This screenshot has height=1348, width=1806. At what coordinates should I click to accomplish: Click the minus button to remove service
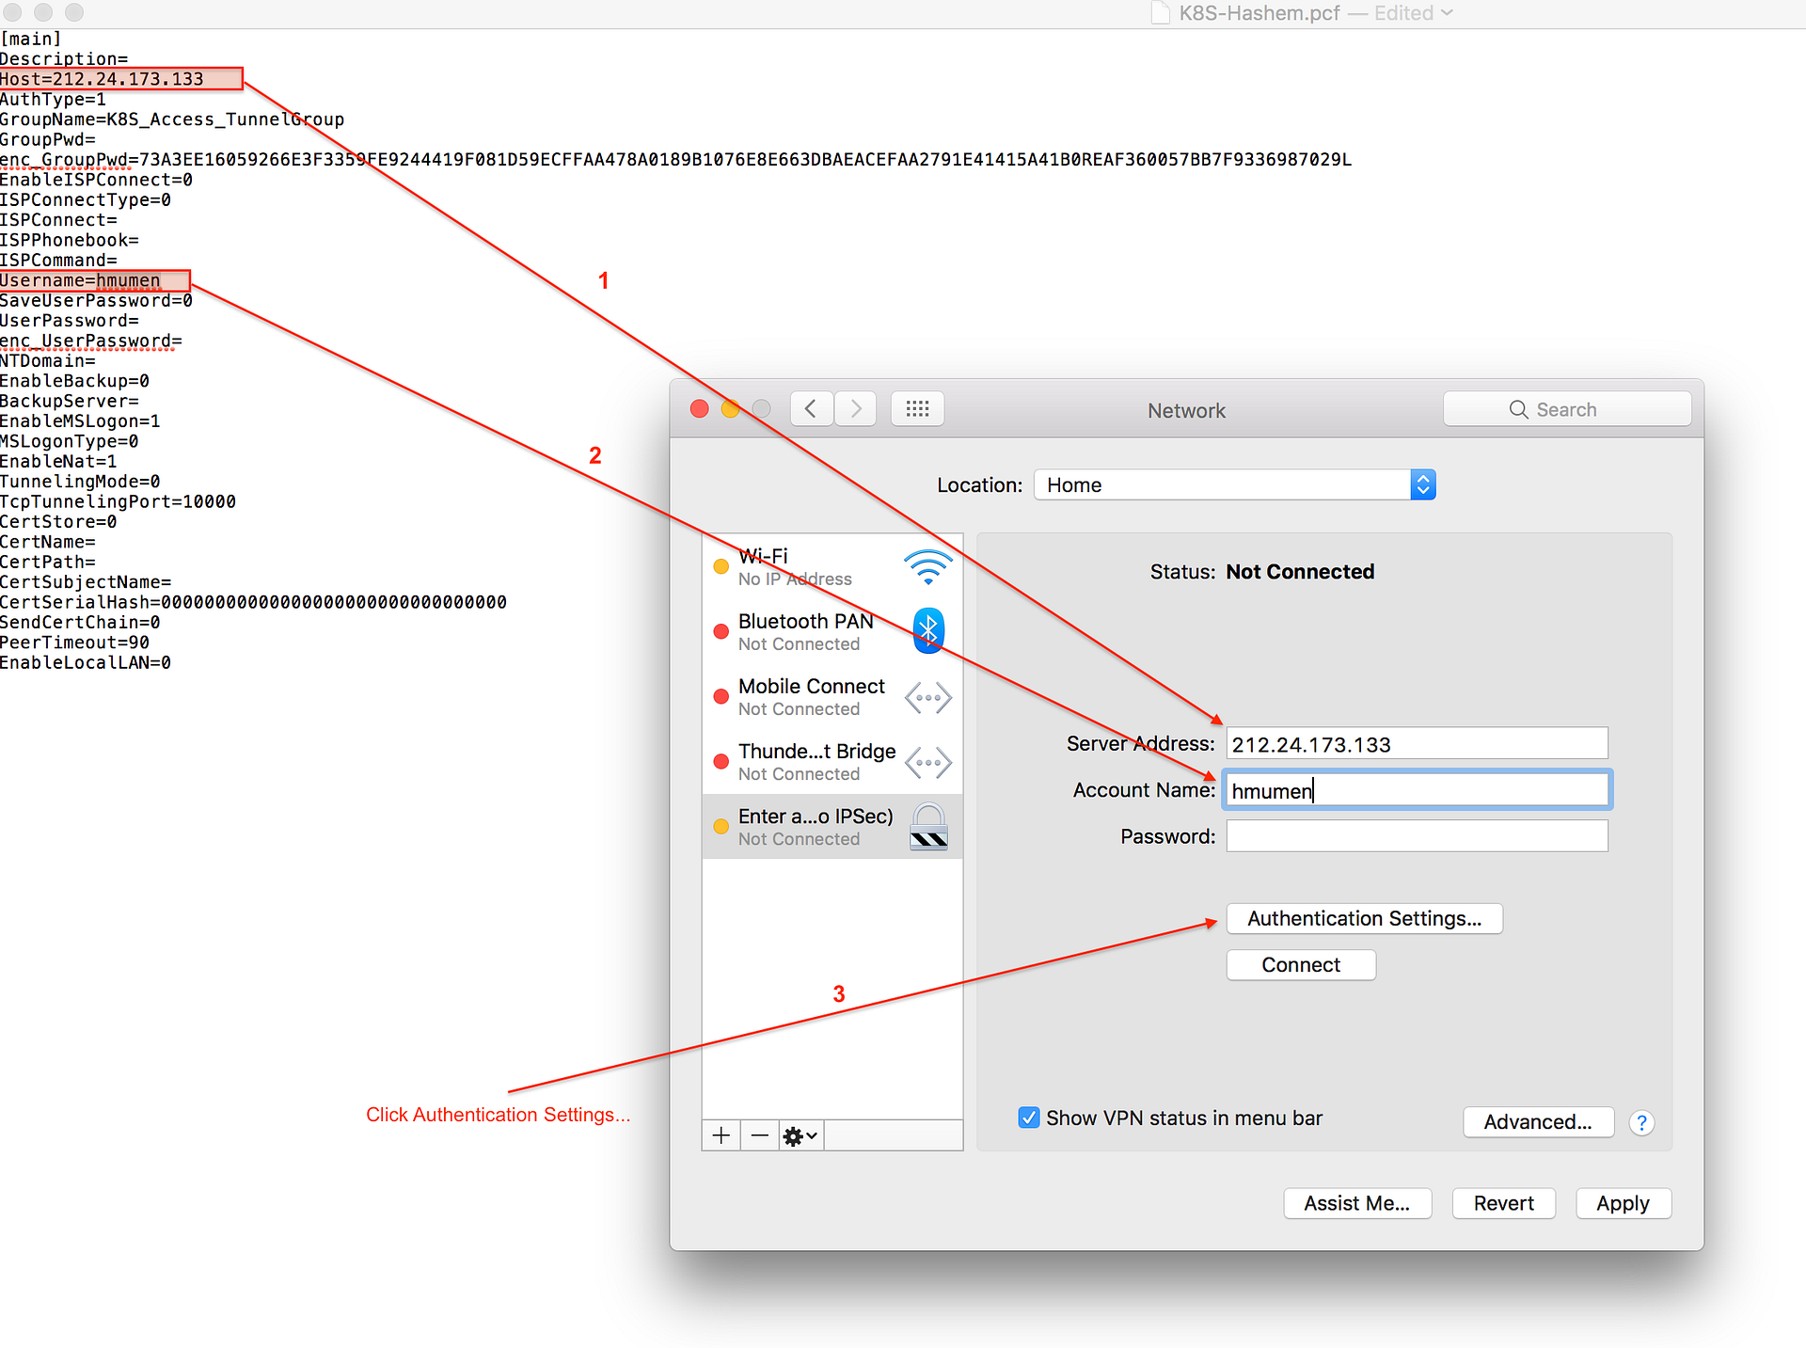coord(759,1135)
